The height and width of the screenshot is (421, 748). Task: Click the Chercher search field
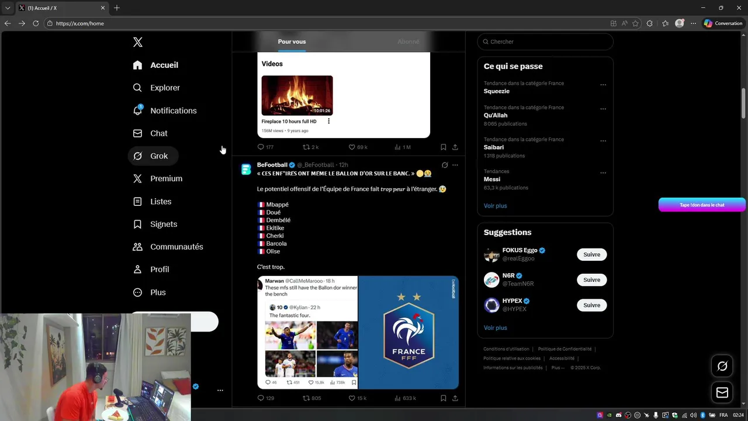coord(545,42)
